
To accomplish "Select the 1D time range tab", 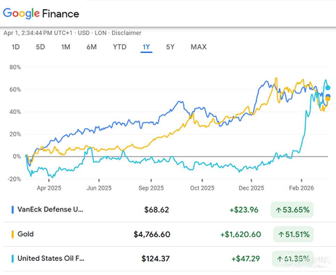I will pos(16,47).
